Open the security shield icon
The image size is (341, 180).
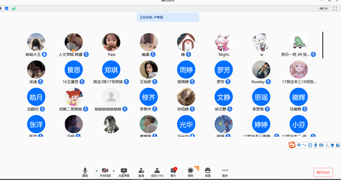tap(7, 8)
